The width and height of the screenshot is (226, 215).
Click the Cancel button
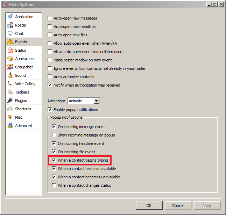point(178,206)
